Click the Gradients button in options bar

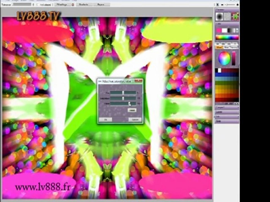point(84,5)
